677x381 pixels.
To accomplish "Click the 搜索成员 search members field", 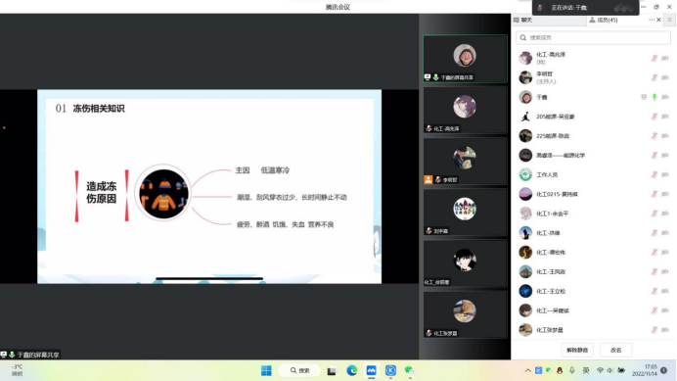I will point(593,37).
